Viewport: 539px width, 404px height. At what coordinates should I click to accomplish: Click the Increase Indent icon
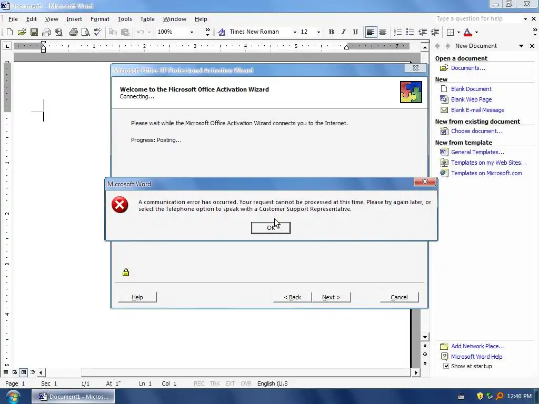[x=435, y=32]
